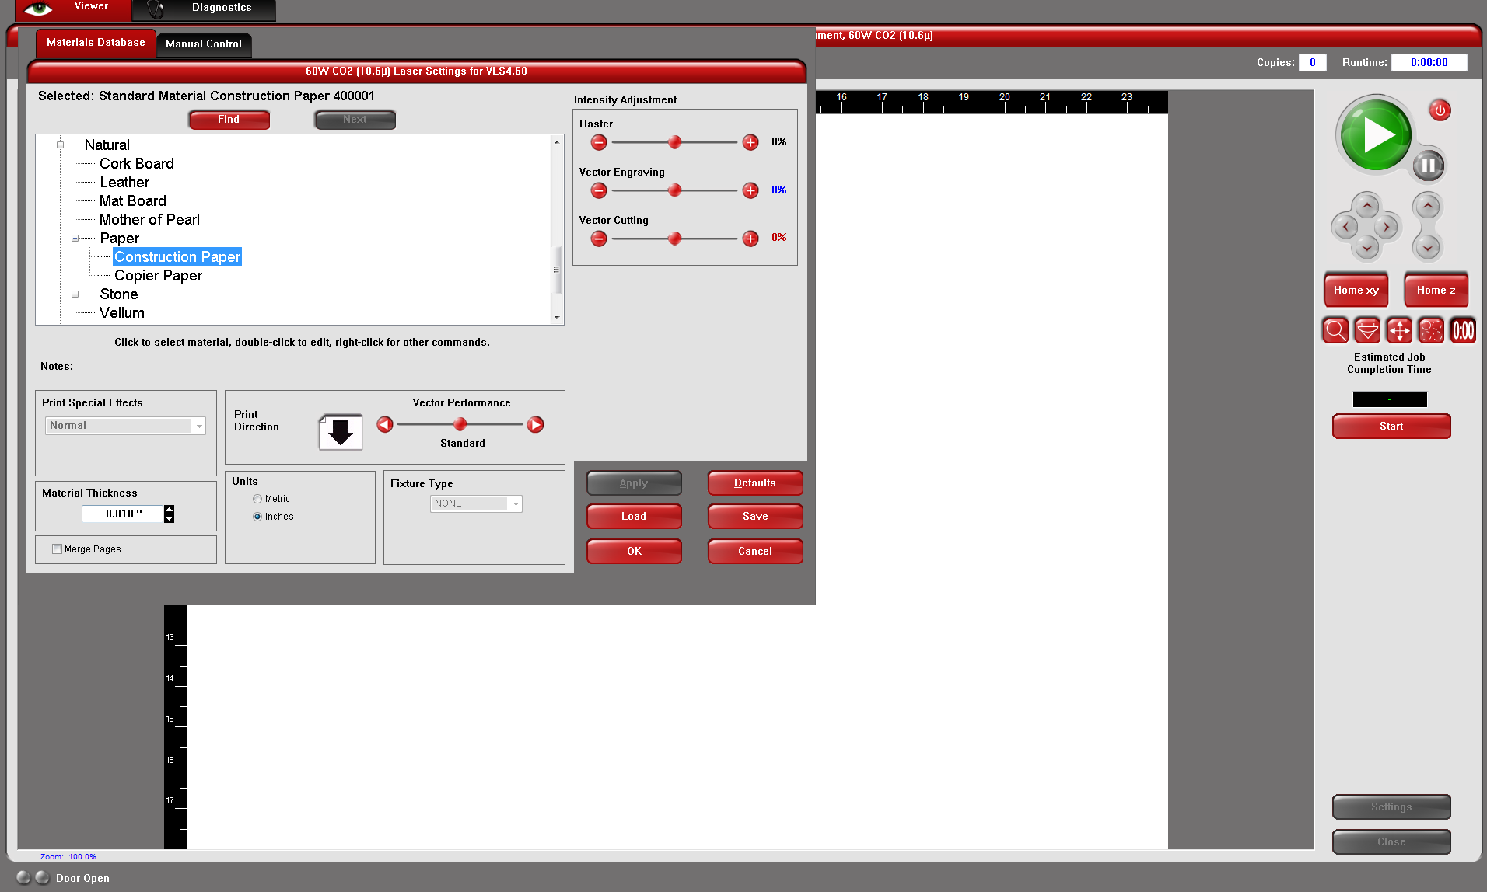Select the magnifier zoom tool

click(1335, 331)
